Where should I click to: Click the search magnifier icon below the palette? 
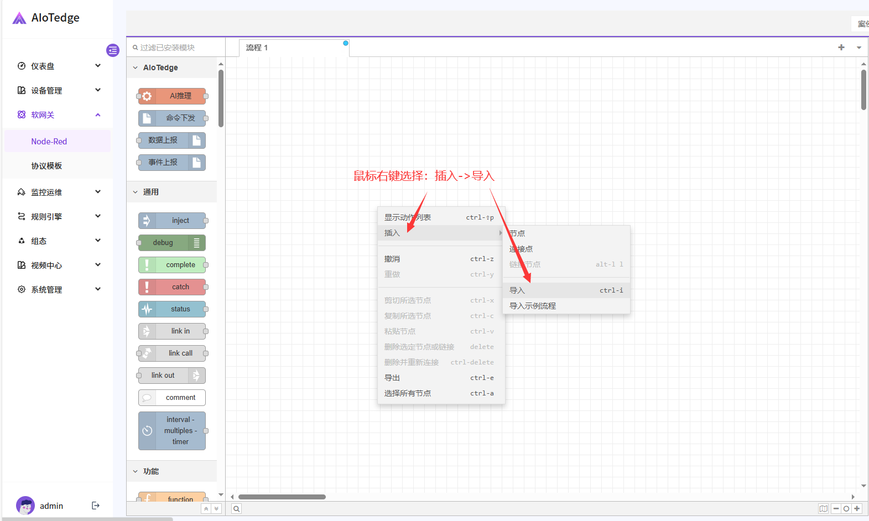coord(236,509)
